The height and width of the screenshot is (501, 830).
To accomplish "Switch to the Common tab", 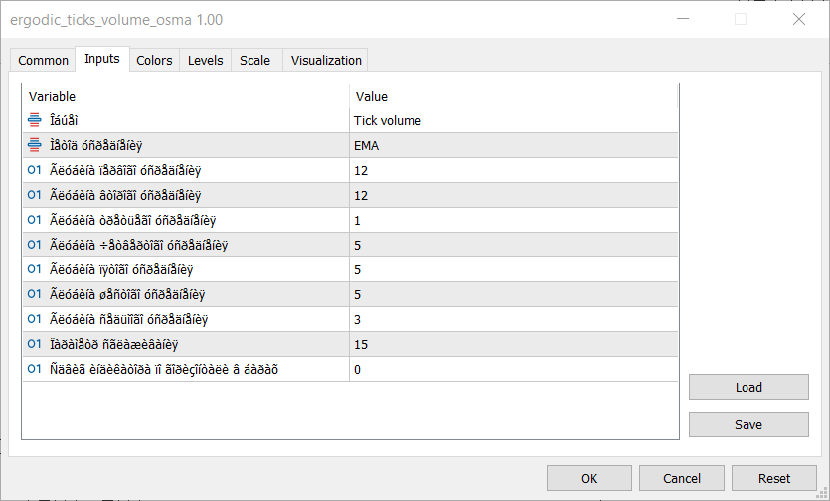I will [43, 60].
